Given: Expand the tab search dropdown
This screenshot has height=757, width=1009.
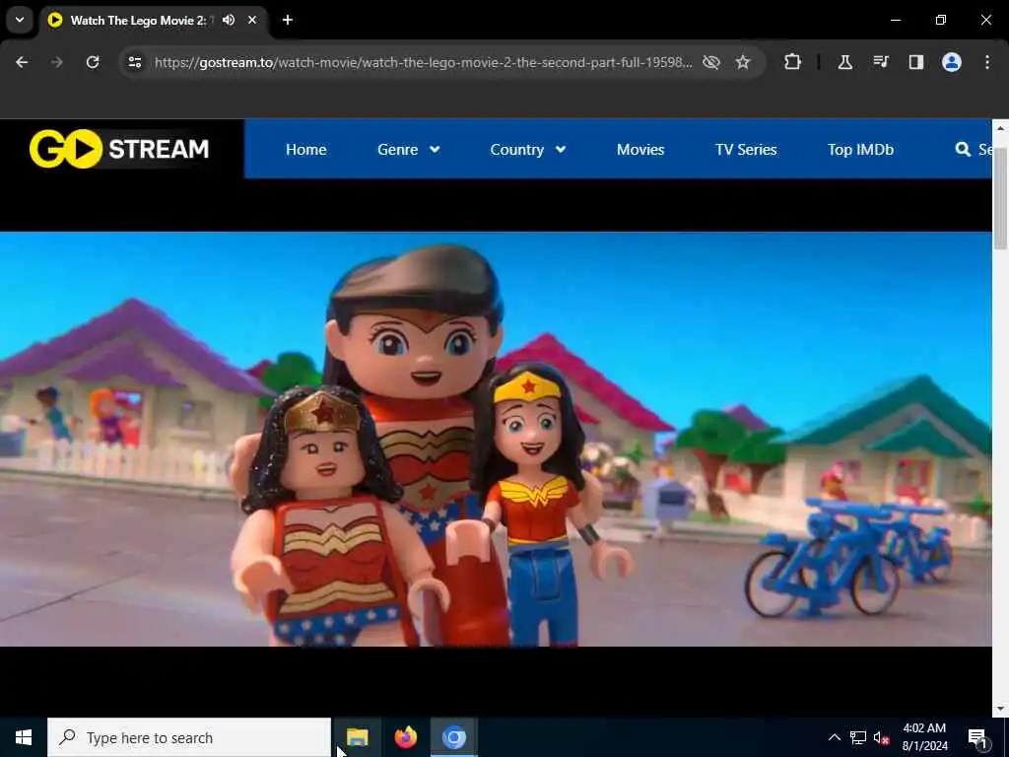Looking at the screenshot, I should [x=20, y=20].
